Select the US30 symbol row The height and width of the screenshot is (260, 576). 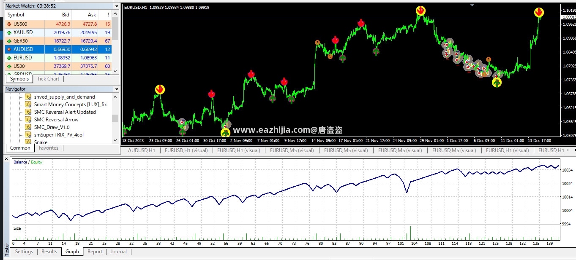[58, 66]
